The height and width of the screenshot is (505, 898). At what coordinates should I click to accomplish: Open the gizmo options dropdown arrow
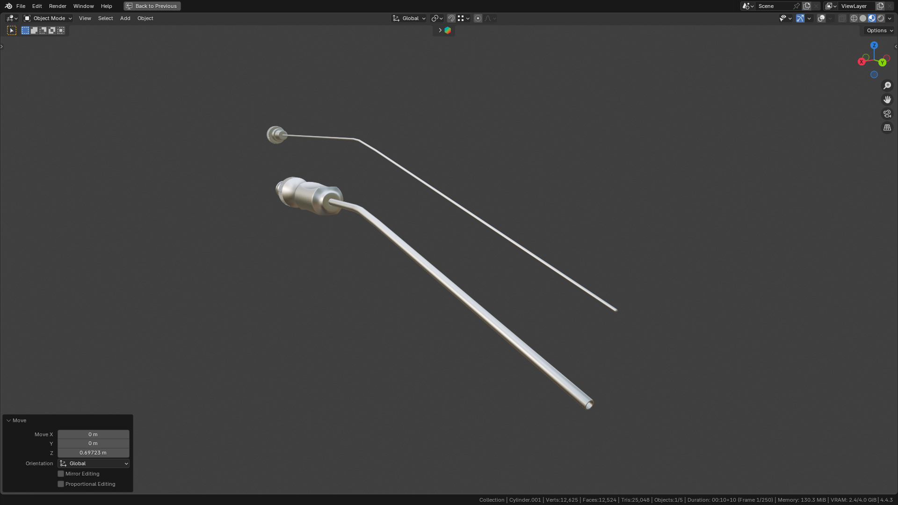pos(809,18)
